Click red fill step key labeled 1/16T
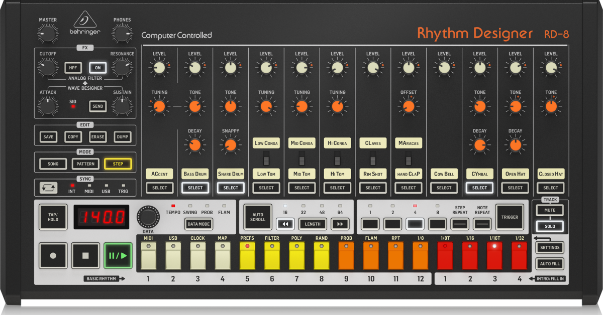 (494, 256)
